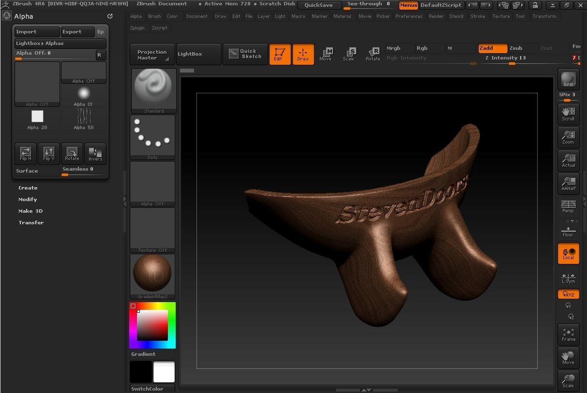Click the alpha Rotate button

click(x=72, y=153)
